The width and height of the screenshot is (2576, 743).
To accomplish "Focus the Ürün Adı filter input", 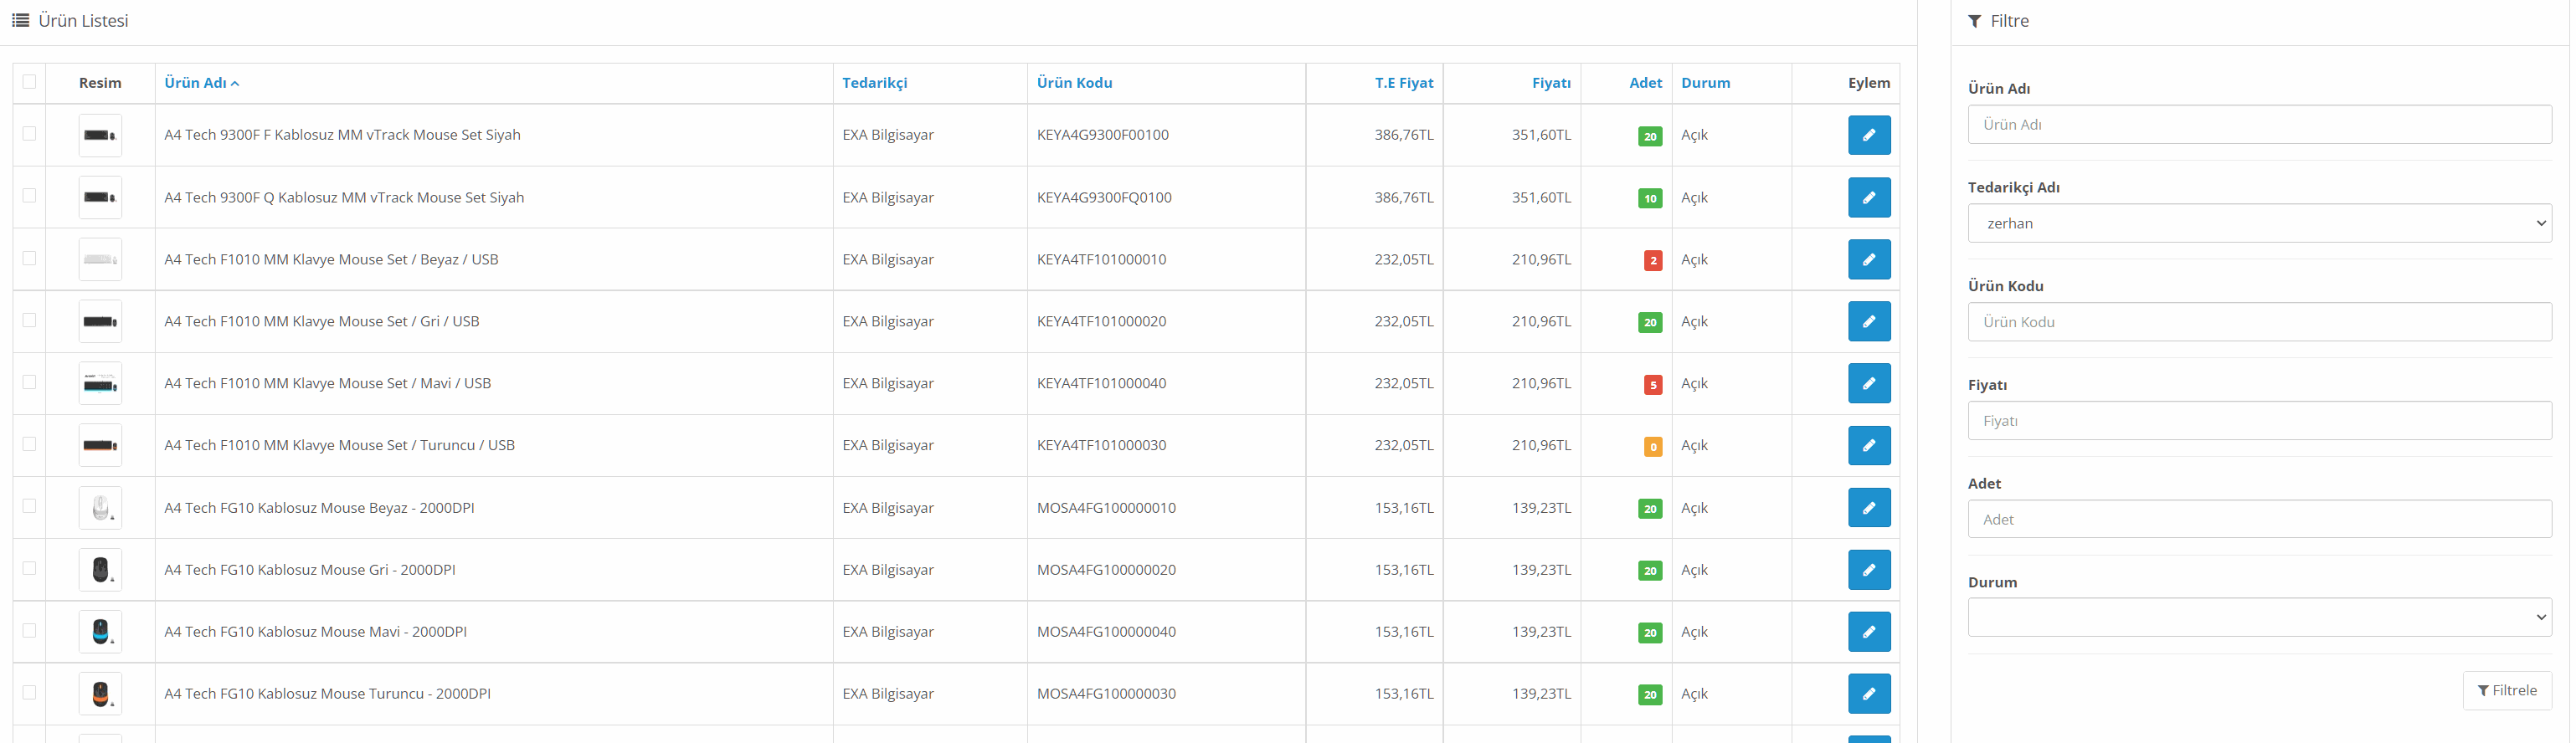I will tap(2259, 124).
